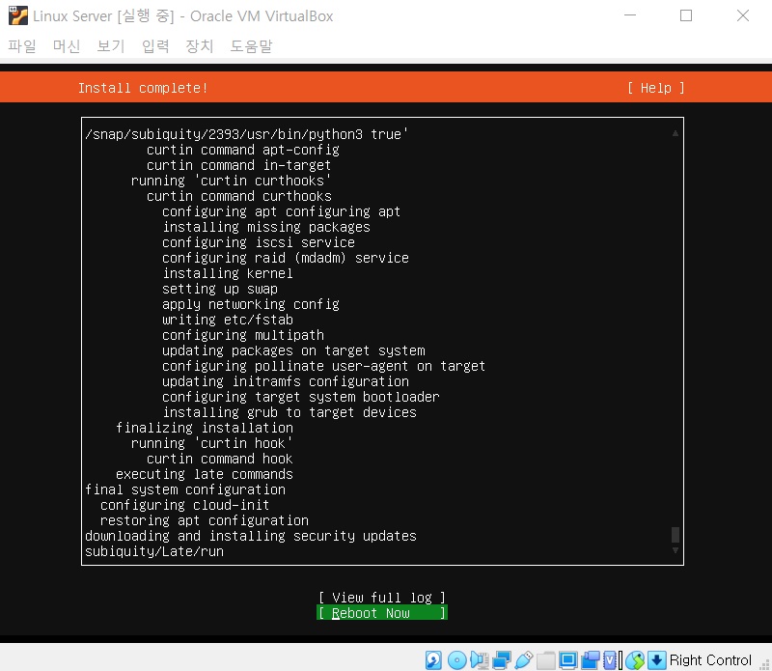
Task: Click the recording status icon
Action: coord(591,660)
